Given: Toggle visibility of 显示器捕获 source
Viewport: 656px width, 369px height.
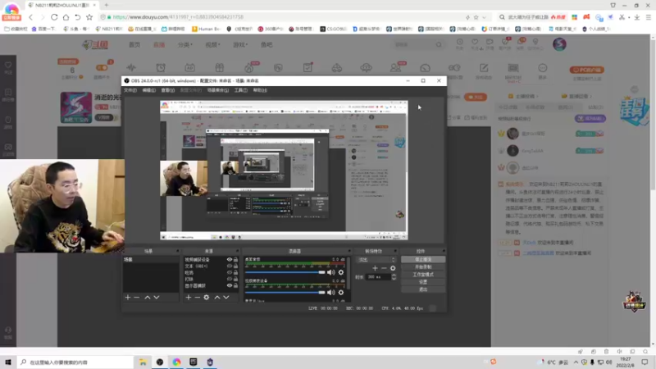Looking at the screenshot, I should tap(230, 285).
